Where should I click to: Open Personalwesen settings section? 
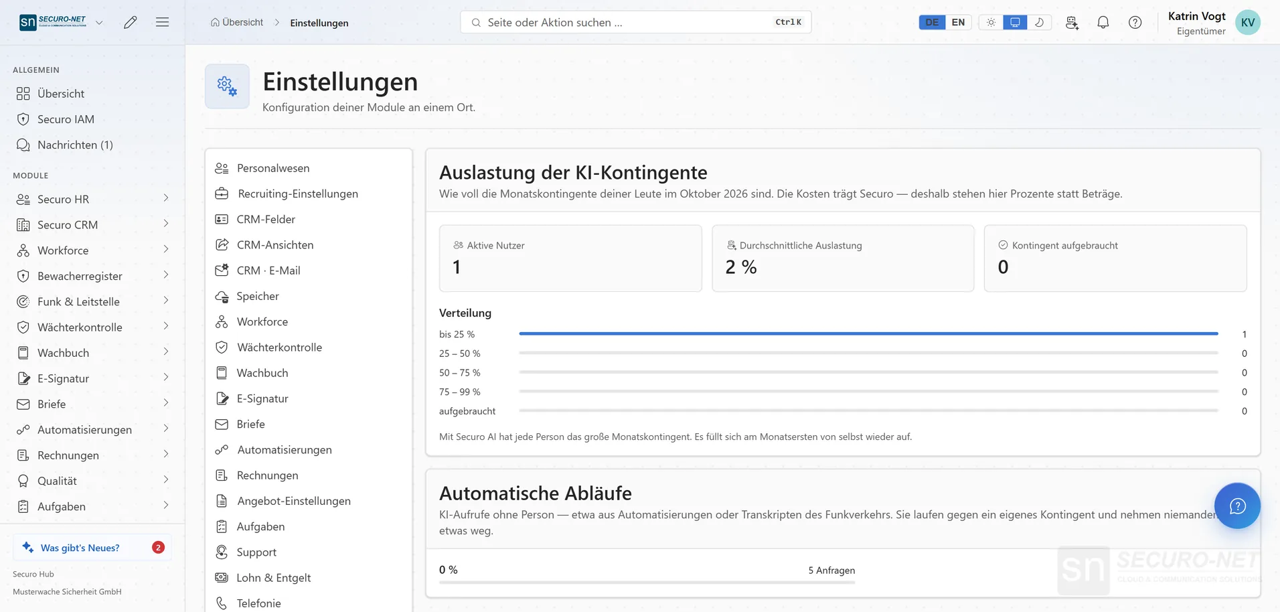(x=309, y=168)
